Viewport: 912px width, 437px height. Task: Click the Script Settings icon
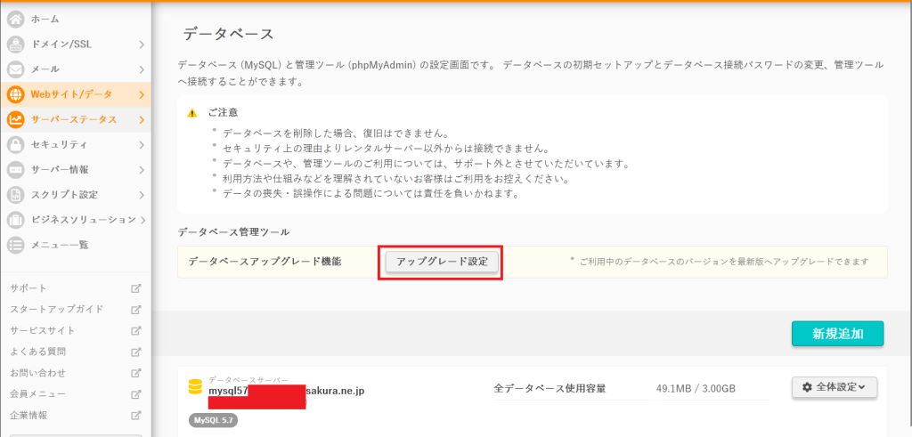(15, 194)
